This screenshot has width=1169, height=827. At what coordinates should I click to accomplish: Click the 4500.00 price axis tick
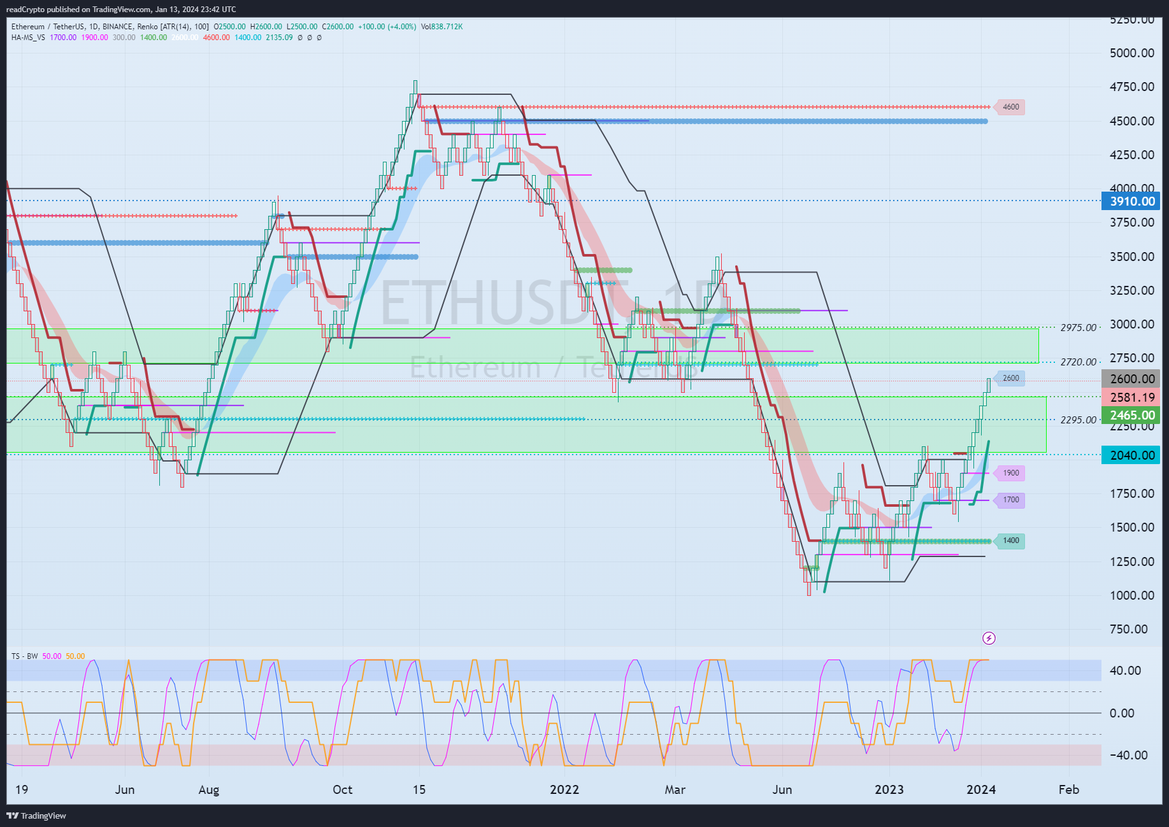click(x=1131, y=121)
